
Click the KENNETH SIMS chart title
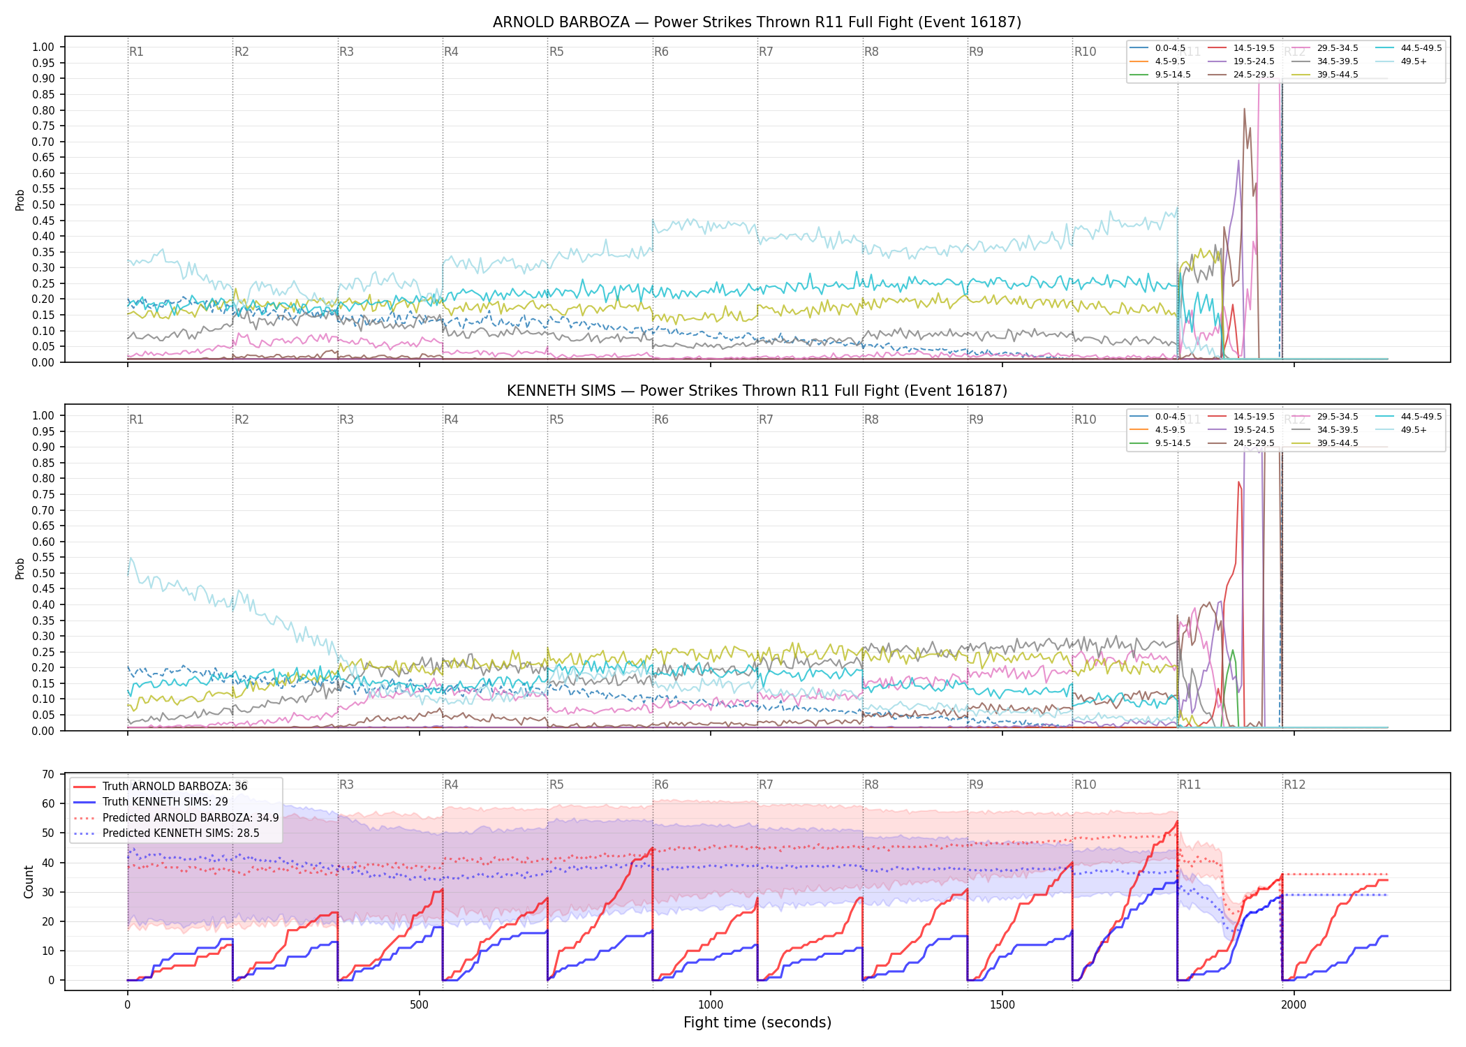point(757,391)
